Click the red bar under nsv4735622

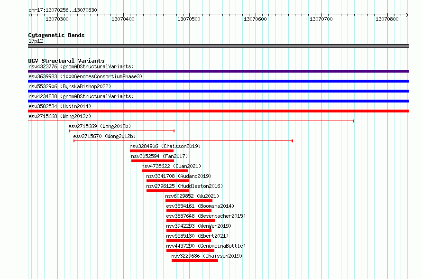165,171
